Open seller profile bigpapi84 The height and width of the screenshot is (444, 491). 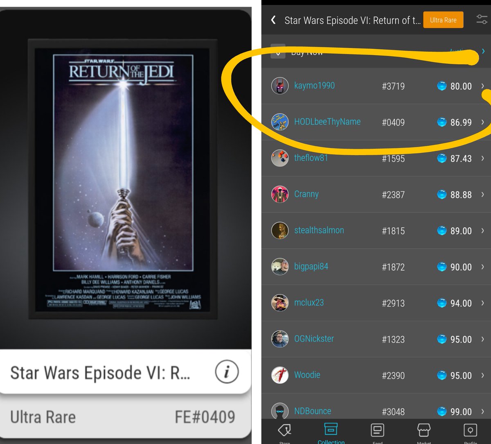click(x=311, y=267)
